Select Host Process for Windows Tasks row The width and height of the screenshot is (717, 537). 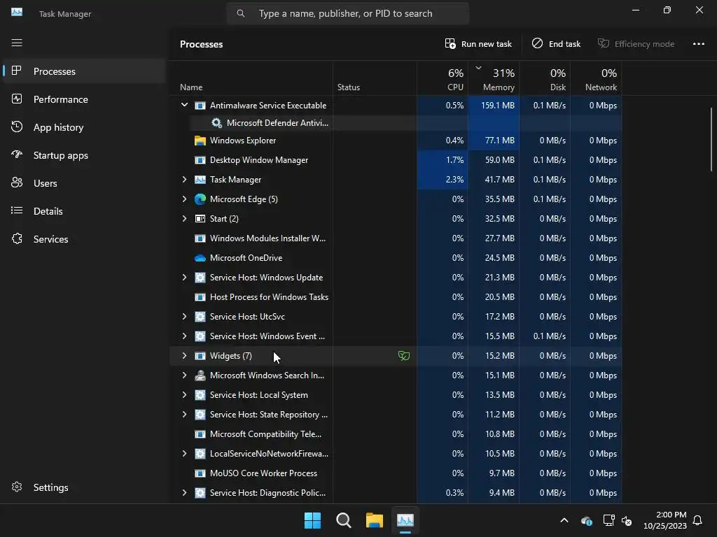396,297
